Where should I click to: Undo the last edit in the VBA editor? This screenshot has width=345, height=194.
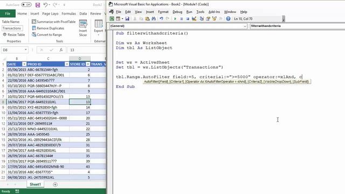point(161,19)
